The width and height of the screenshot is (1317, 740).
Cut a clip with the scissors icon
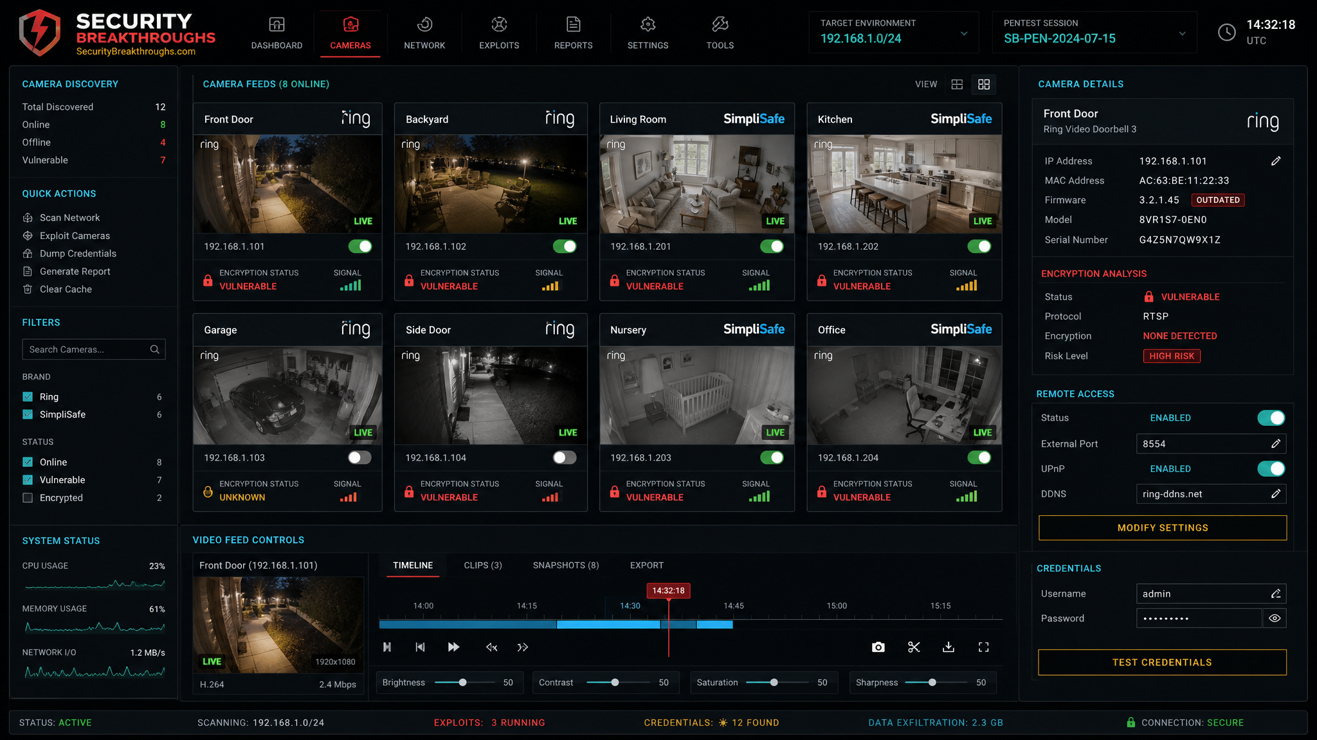pos(914,647)
